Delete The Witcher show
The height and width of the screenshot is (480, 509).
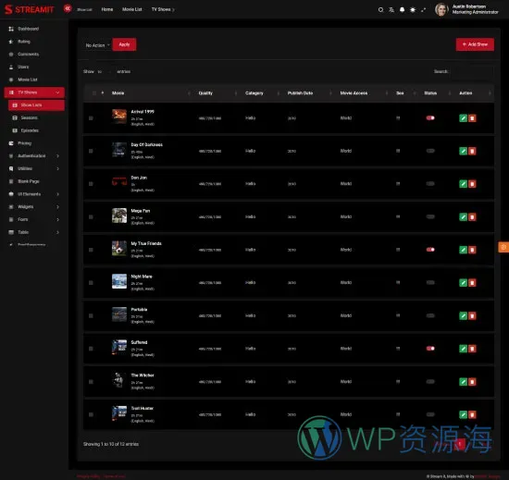pos(472,382)
